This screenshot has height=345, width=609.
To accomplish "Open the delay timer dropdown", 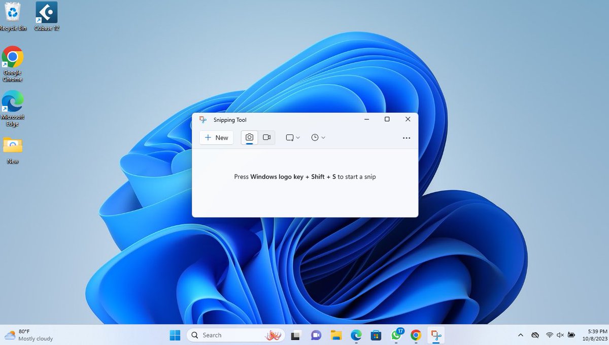I will pyautogui.click(x=318, y=137).
